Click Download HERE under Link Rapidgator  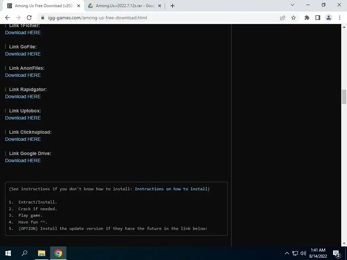pos(23,96)
